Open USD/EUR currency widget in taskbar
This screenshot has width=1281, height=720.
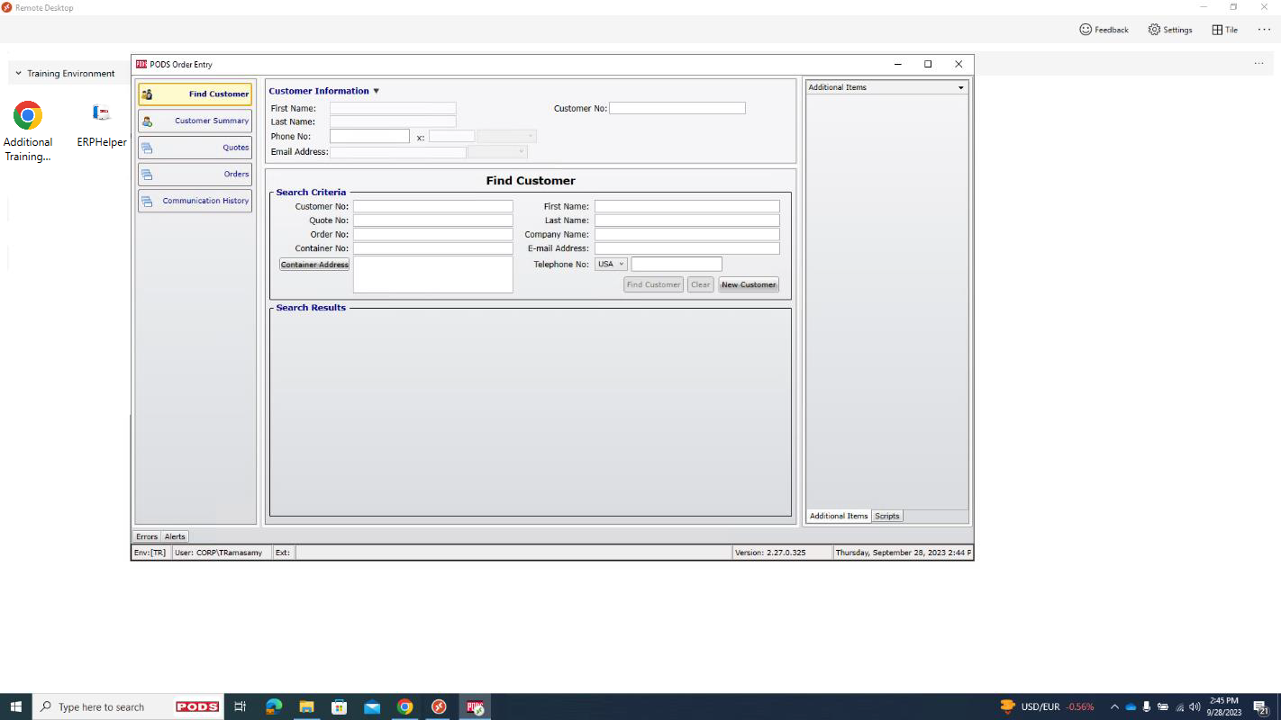point(1047,706)
